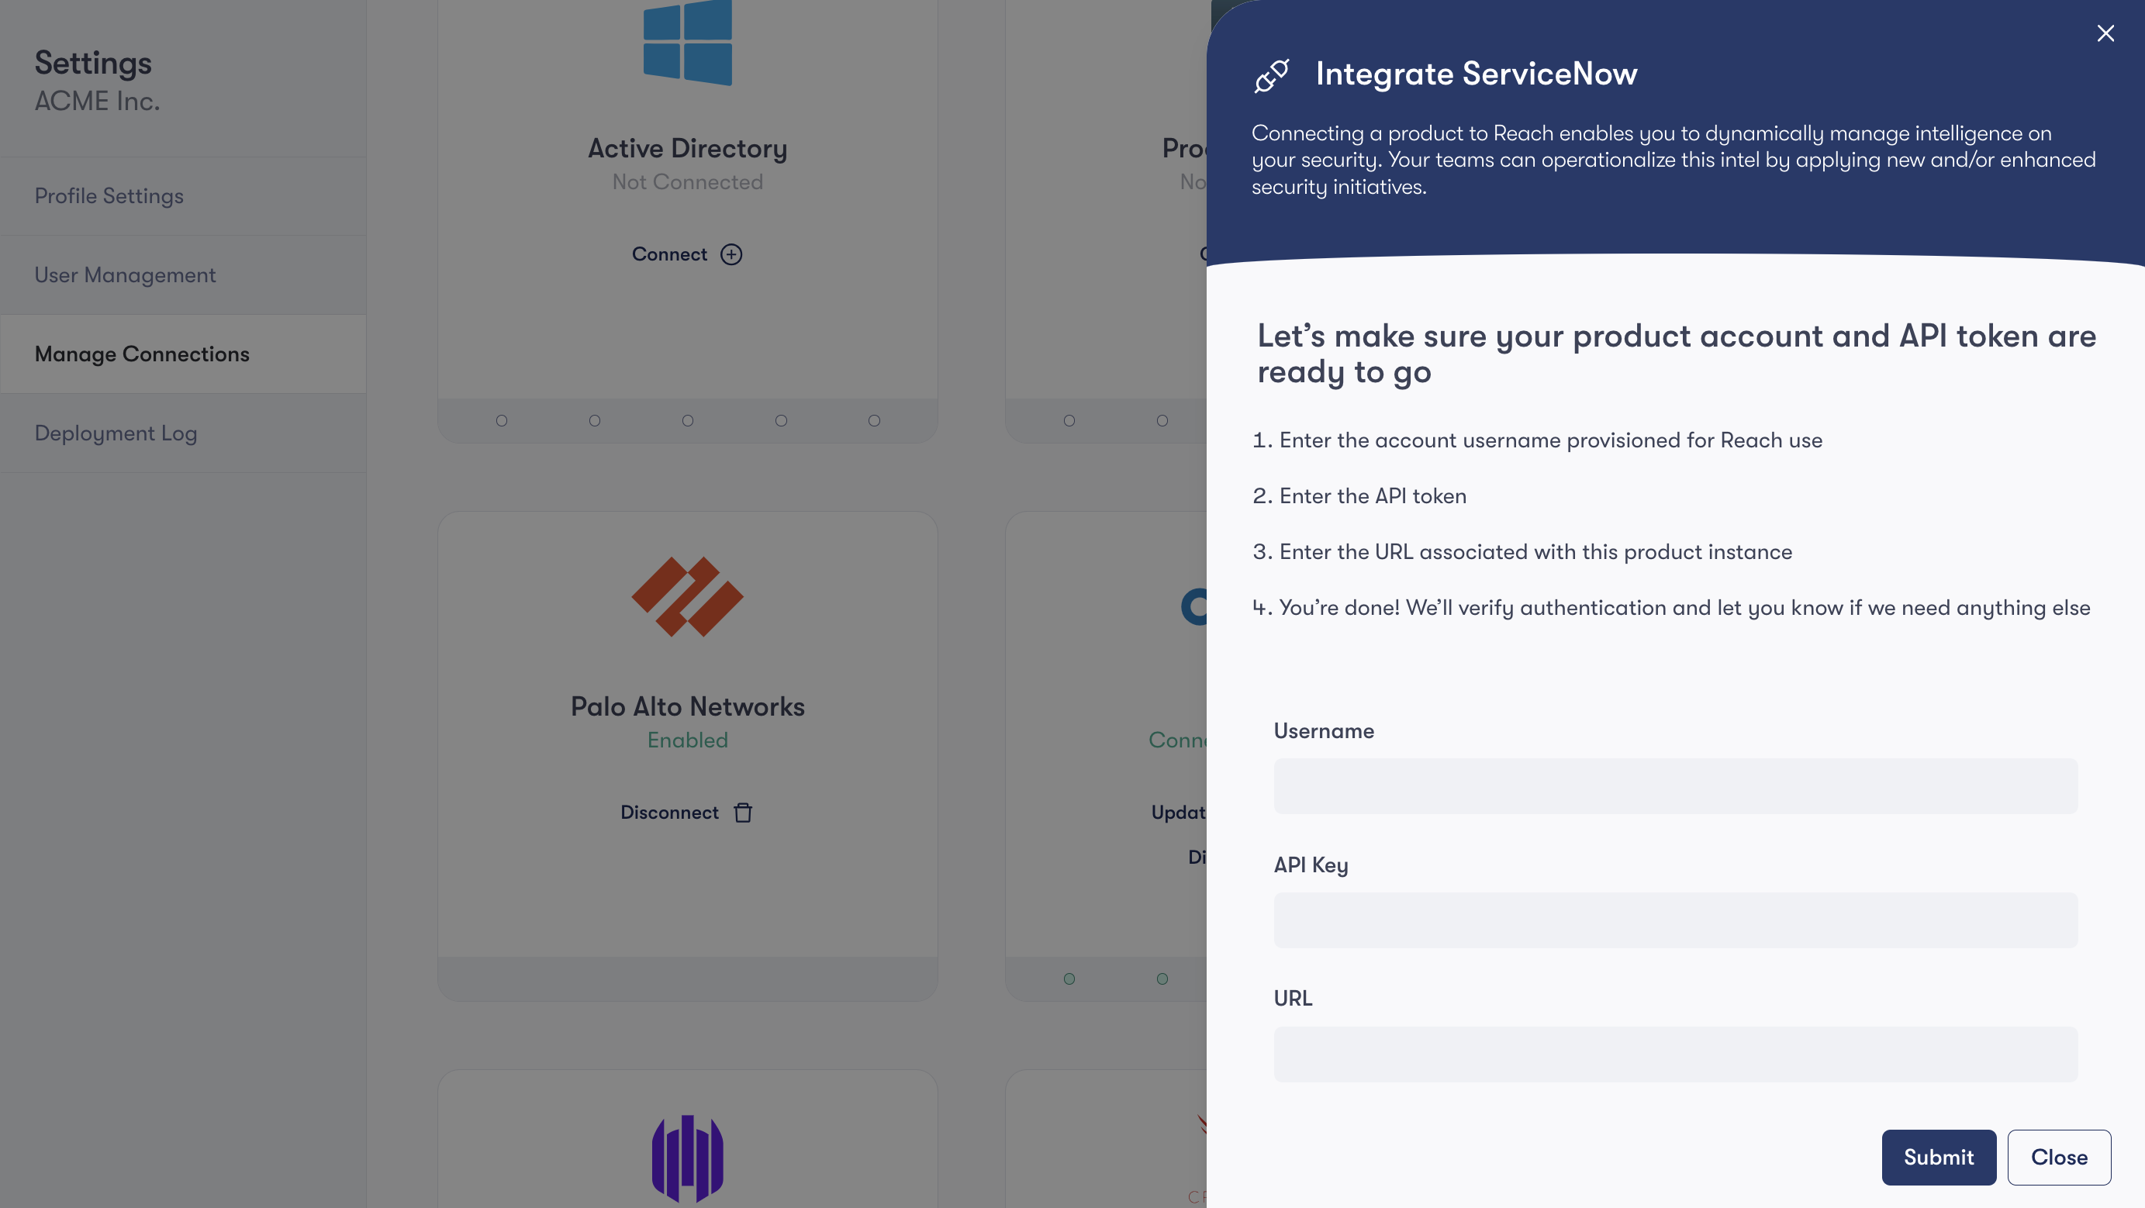
Task: Click Disconnect under Palo Alto Networks
Action: (x=668, y=813)
